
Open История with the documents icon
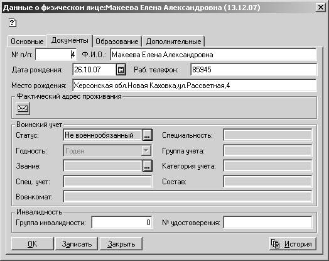[x=293, y=244]
